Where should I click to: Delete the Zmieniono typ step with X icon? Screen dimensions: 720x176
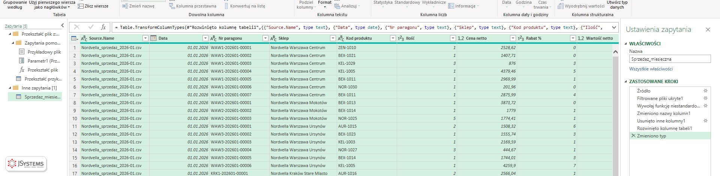[x=633, y=136]
